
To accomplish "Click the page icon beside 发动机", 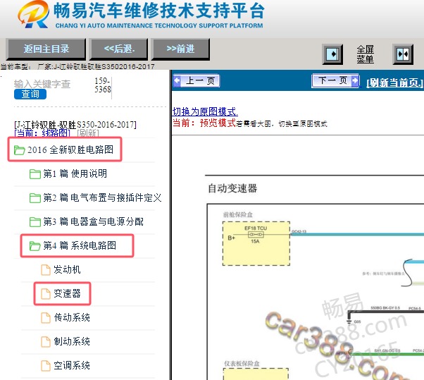I will (46, 270).
